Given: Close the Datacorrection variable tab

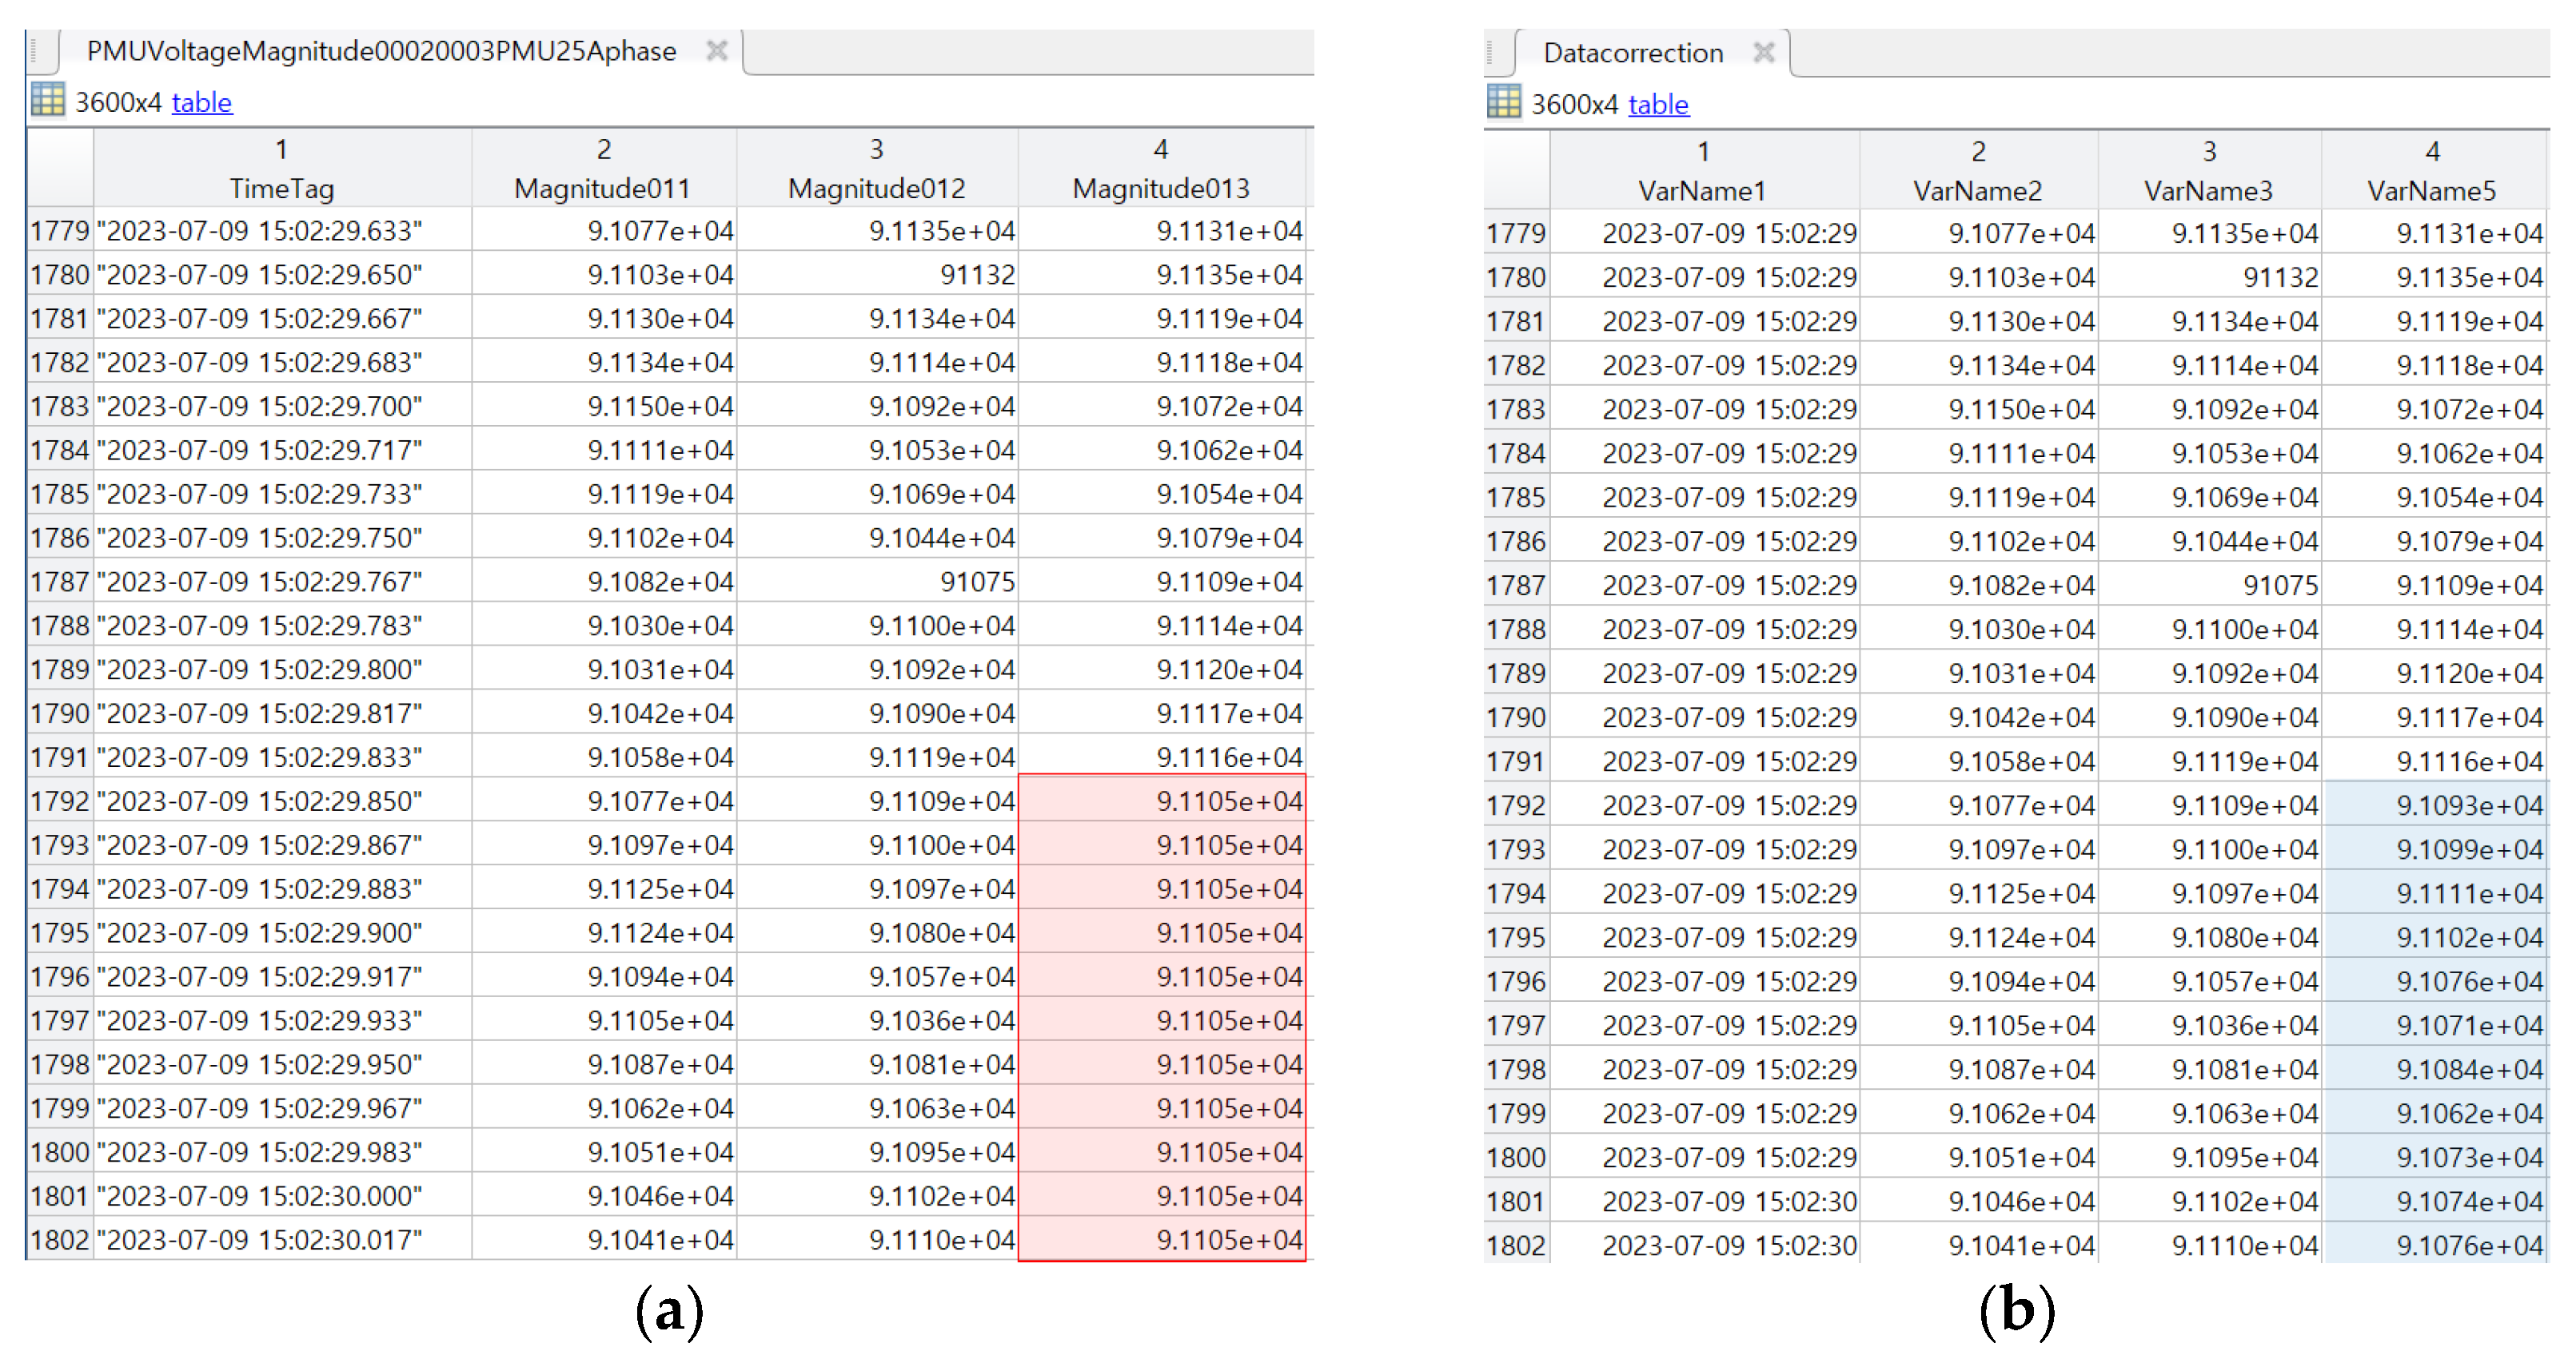Looking at the screenshot, I should (1763, 52).
